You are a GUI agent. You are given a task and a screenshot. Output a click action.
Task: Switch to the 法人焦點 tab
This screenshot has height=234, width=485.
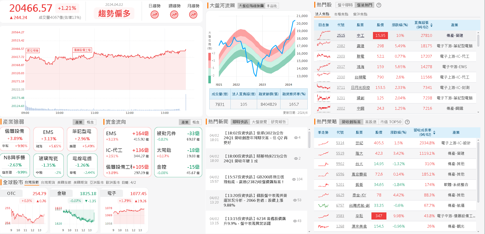click(322, 14)
